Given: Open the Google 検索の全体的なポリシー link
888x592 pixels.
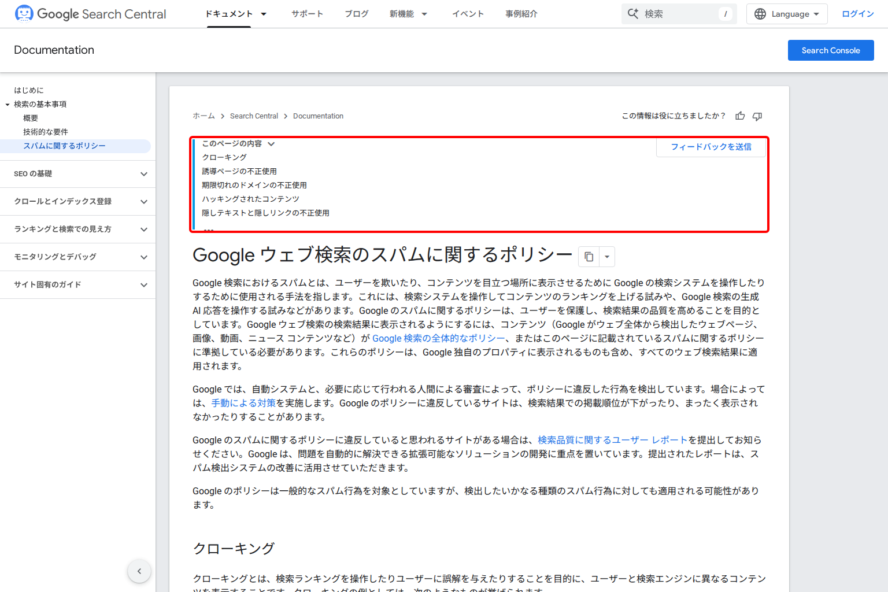Looking at the screenshot, I should (x=438, y=338).
